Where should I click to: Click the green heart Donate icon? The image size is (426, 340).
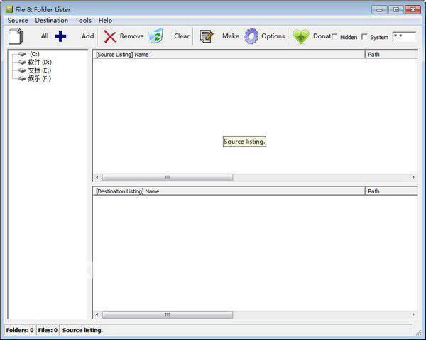[x=301, y=36]
